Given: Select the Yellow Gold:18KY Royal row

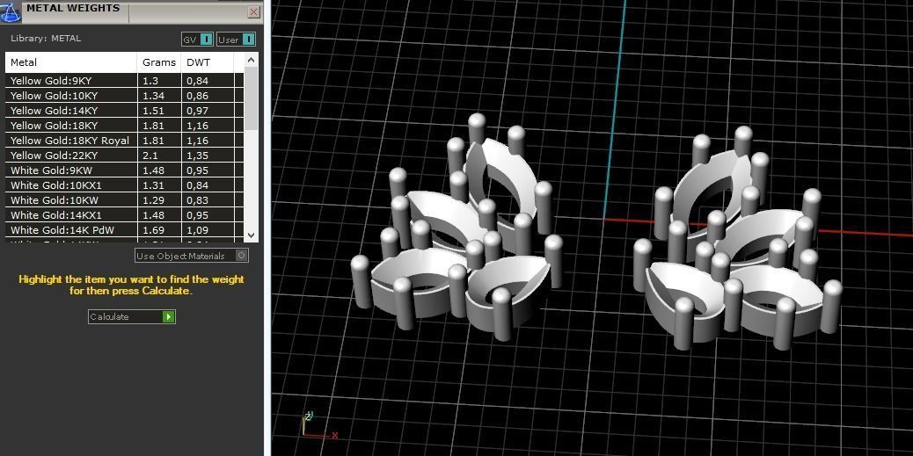Looking at the screenshot, I should (125, 141).
